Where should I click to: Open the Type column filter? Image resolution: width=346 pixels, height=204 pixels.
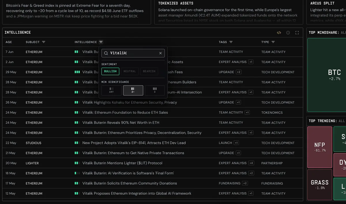[273, 42]
